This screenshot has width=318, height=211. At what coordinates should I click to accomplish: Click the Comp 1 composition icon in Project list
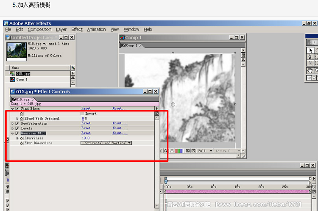12,80
